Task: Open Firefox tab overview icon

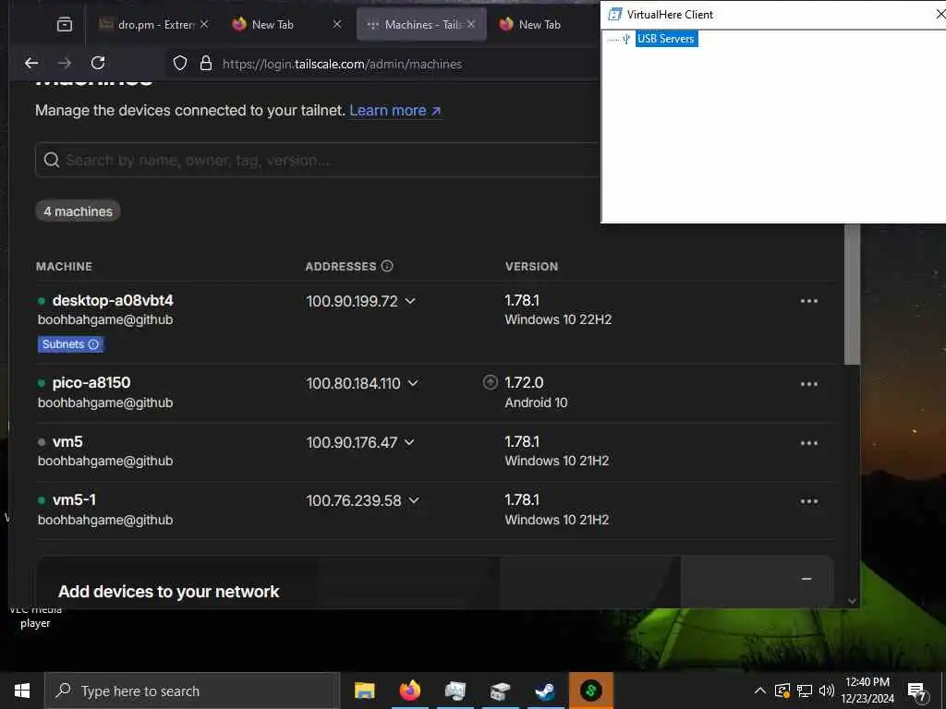Action: pos(65,24)
